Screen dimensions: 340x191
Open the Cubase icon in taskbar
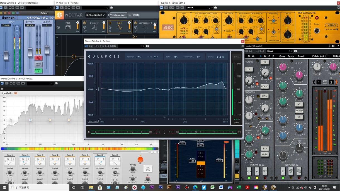pyautogui.click(x=135, y=187)
